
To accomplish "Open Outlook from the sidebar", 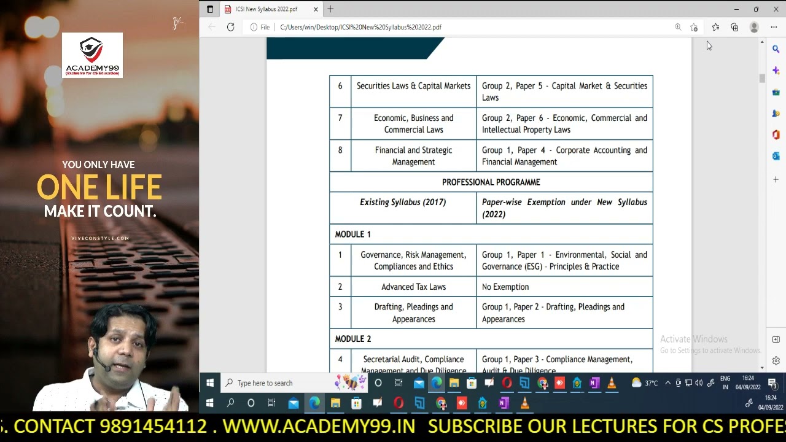I will click(x=776, y=157).
